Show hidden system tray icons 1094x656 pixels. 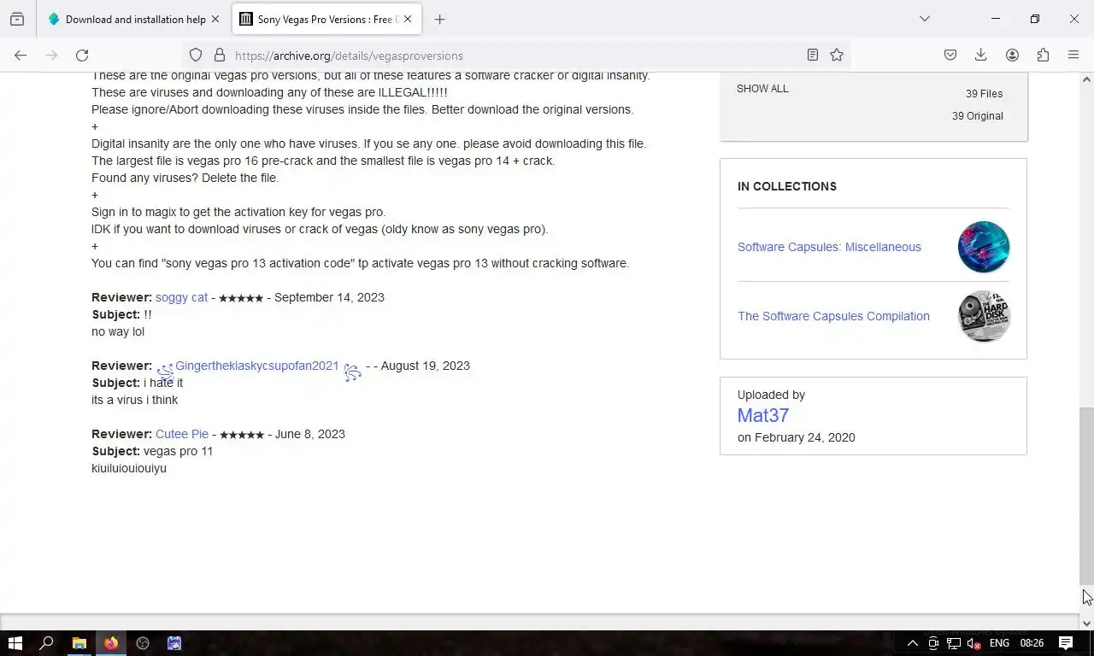coord(912,643)
